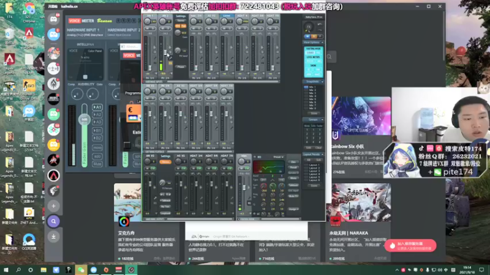Click pan knob on Main output channel
490x275 pixels.
tap(241, 161)
